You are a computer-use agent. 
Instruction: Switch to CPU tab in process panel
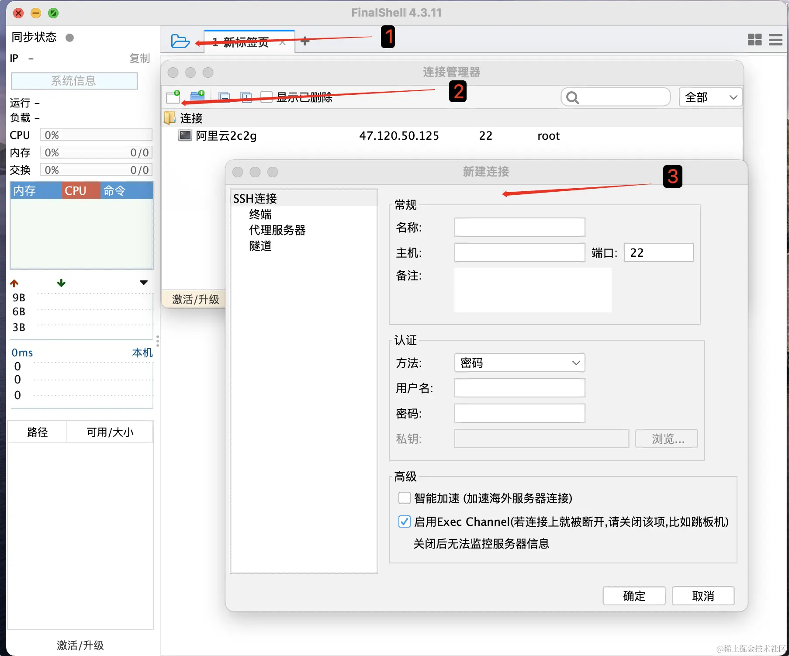81,191
